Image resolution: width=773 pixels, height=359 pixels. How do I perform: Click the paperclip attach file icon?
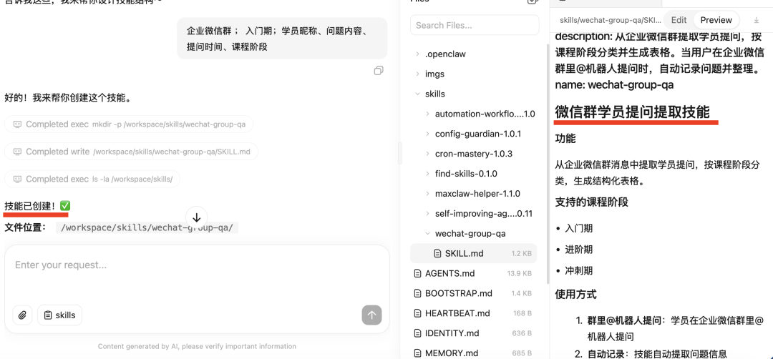[22, 315]
